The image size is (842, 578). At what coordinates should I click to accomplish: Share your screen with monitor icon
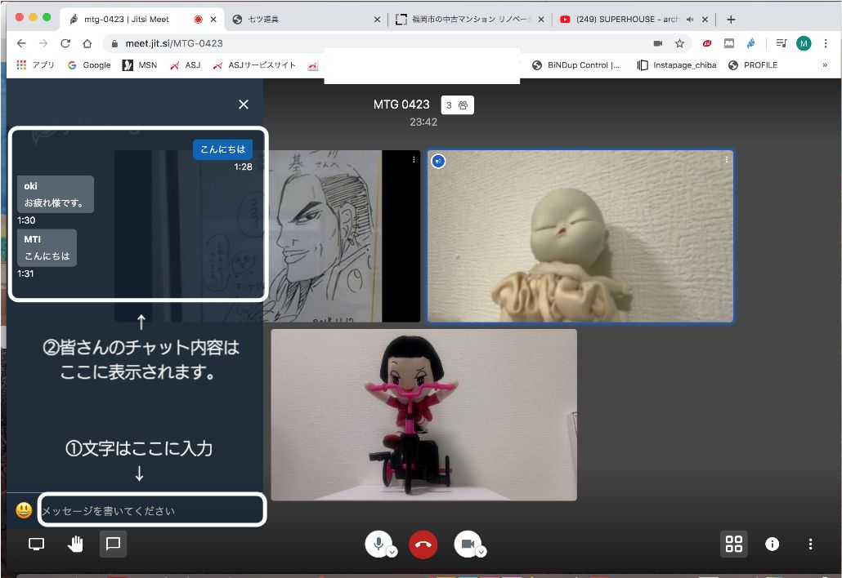tap(36, 545)
